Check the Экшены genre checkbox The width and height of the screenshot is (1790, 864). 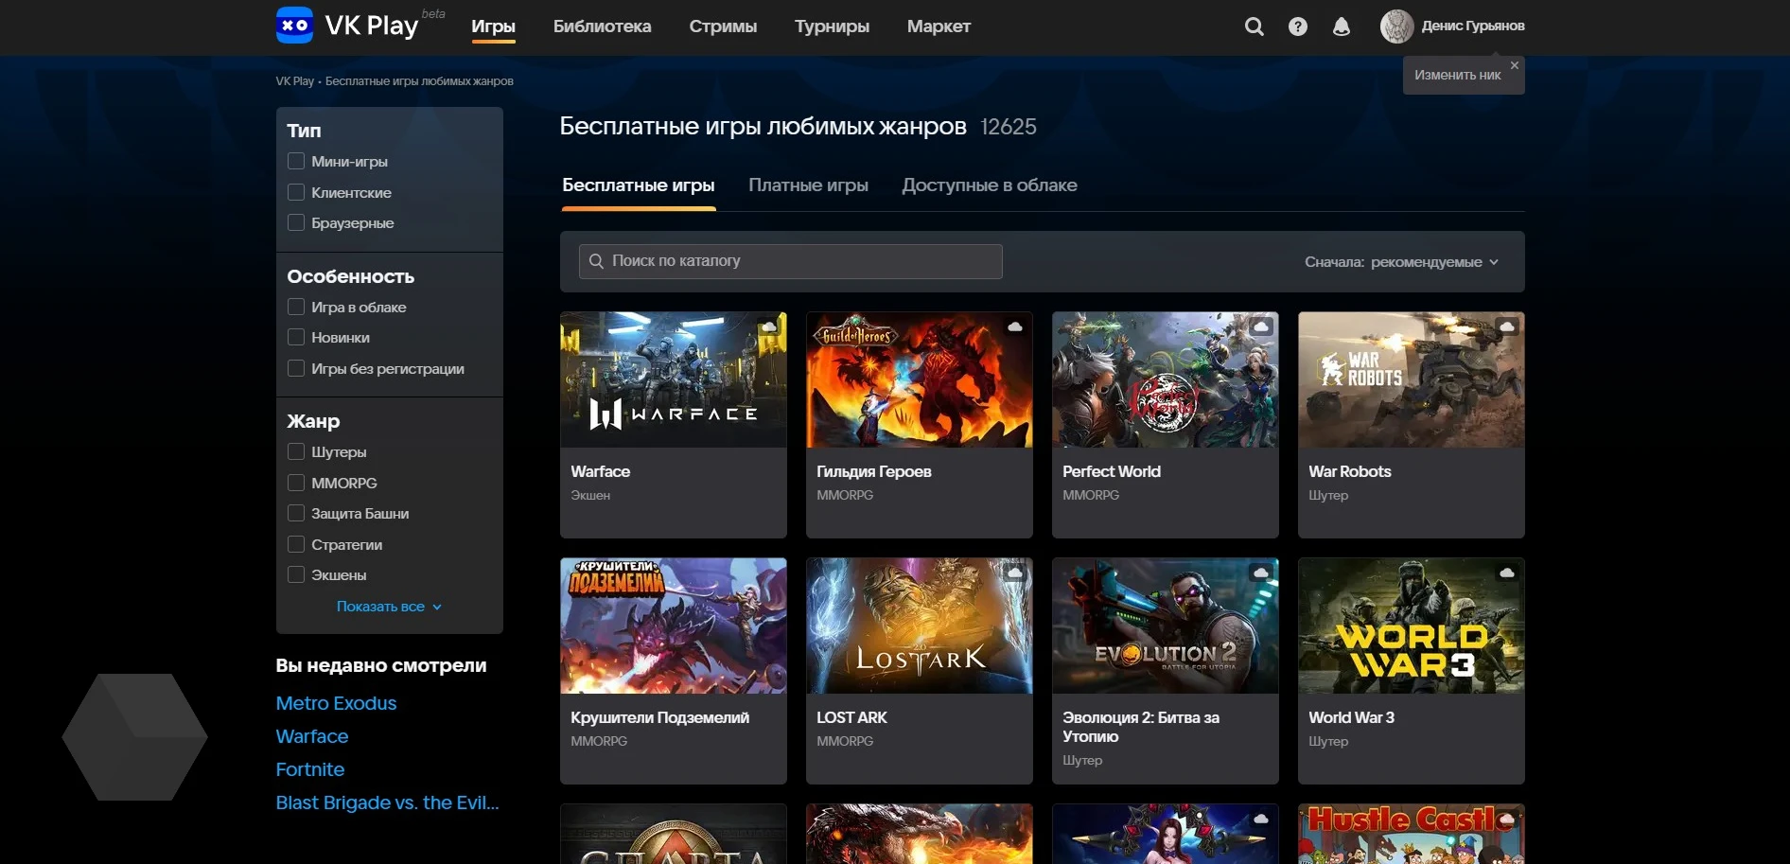(296, 574)
